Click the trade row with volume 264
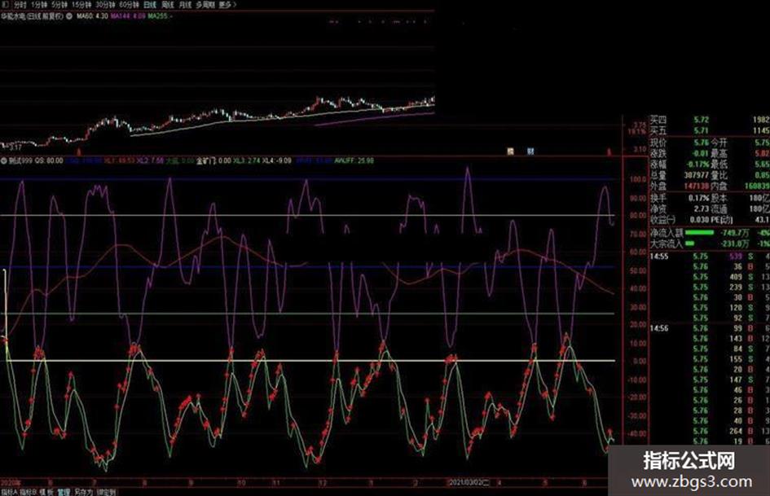Screen dimensions: 770x496 [710, 431]
